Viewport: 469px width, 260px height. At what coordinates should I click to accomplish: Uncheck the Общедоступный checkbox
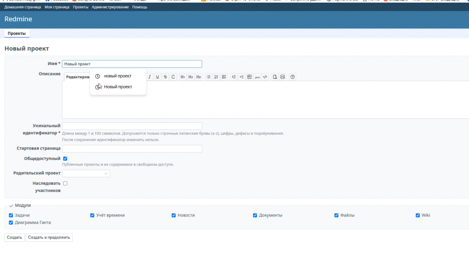click(65, 159)
